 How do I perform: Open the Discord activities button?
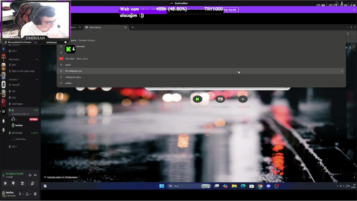(22, 183)
